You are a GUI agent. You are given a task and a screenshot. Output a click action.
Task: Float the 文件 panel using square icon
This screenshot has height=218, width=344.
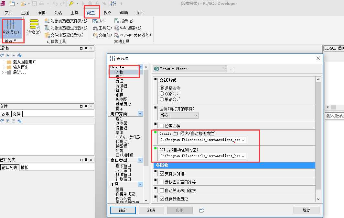81,106
